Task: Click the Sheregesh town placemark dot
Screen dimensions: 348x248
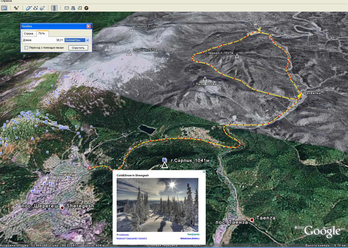Action: click(x=62, y=208)
